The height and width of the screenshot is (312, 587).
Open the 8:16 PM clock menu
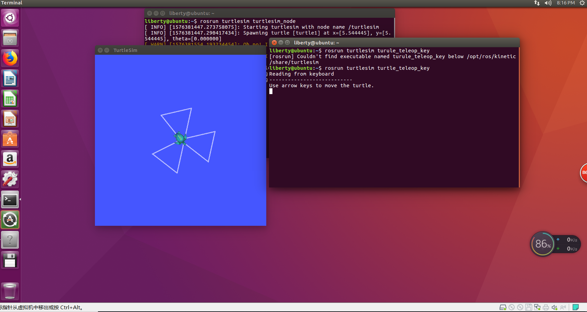pyautogui.click(x=566, y=3)
